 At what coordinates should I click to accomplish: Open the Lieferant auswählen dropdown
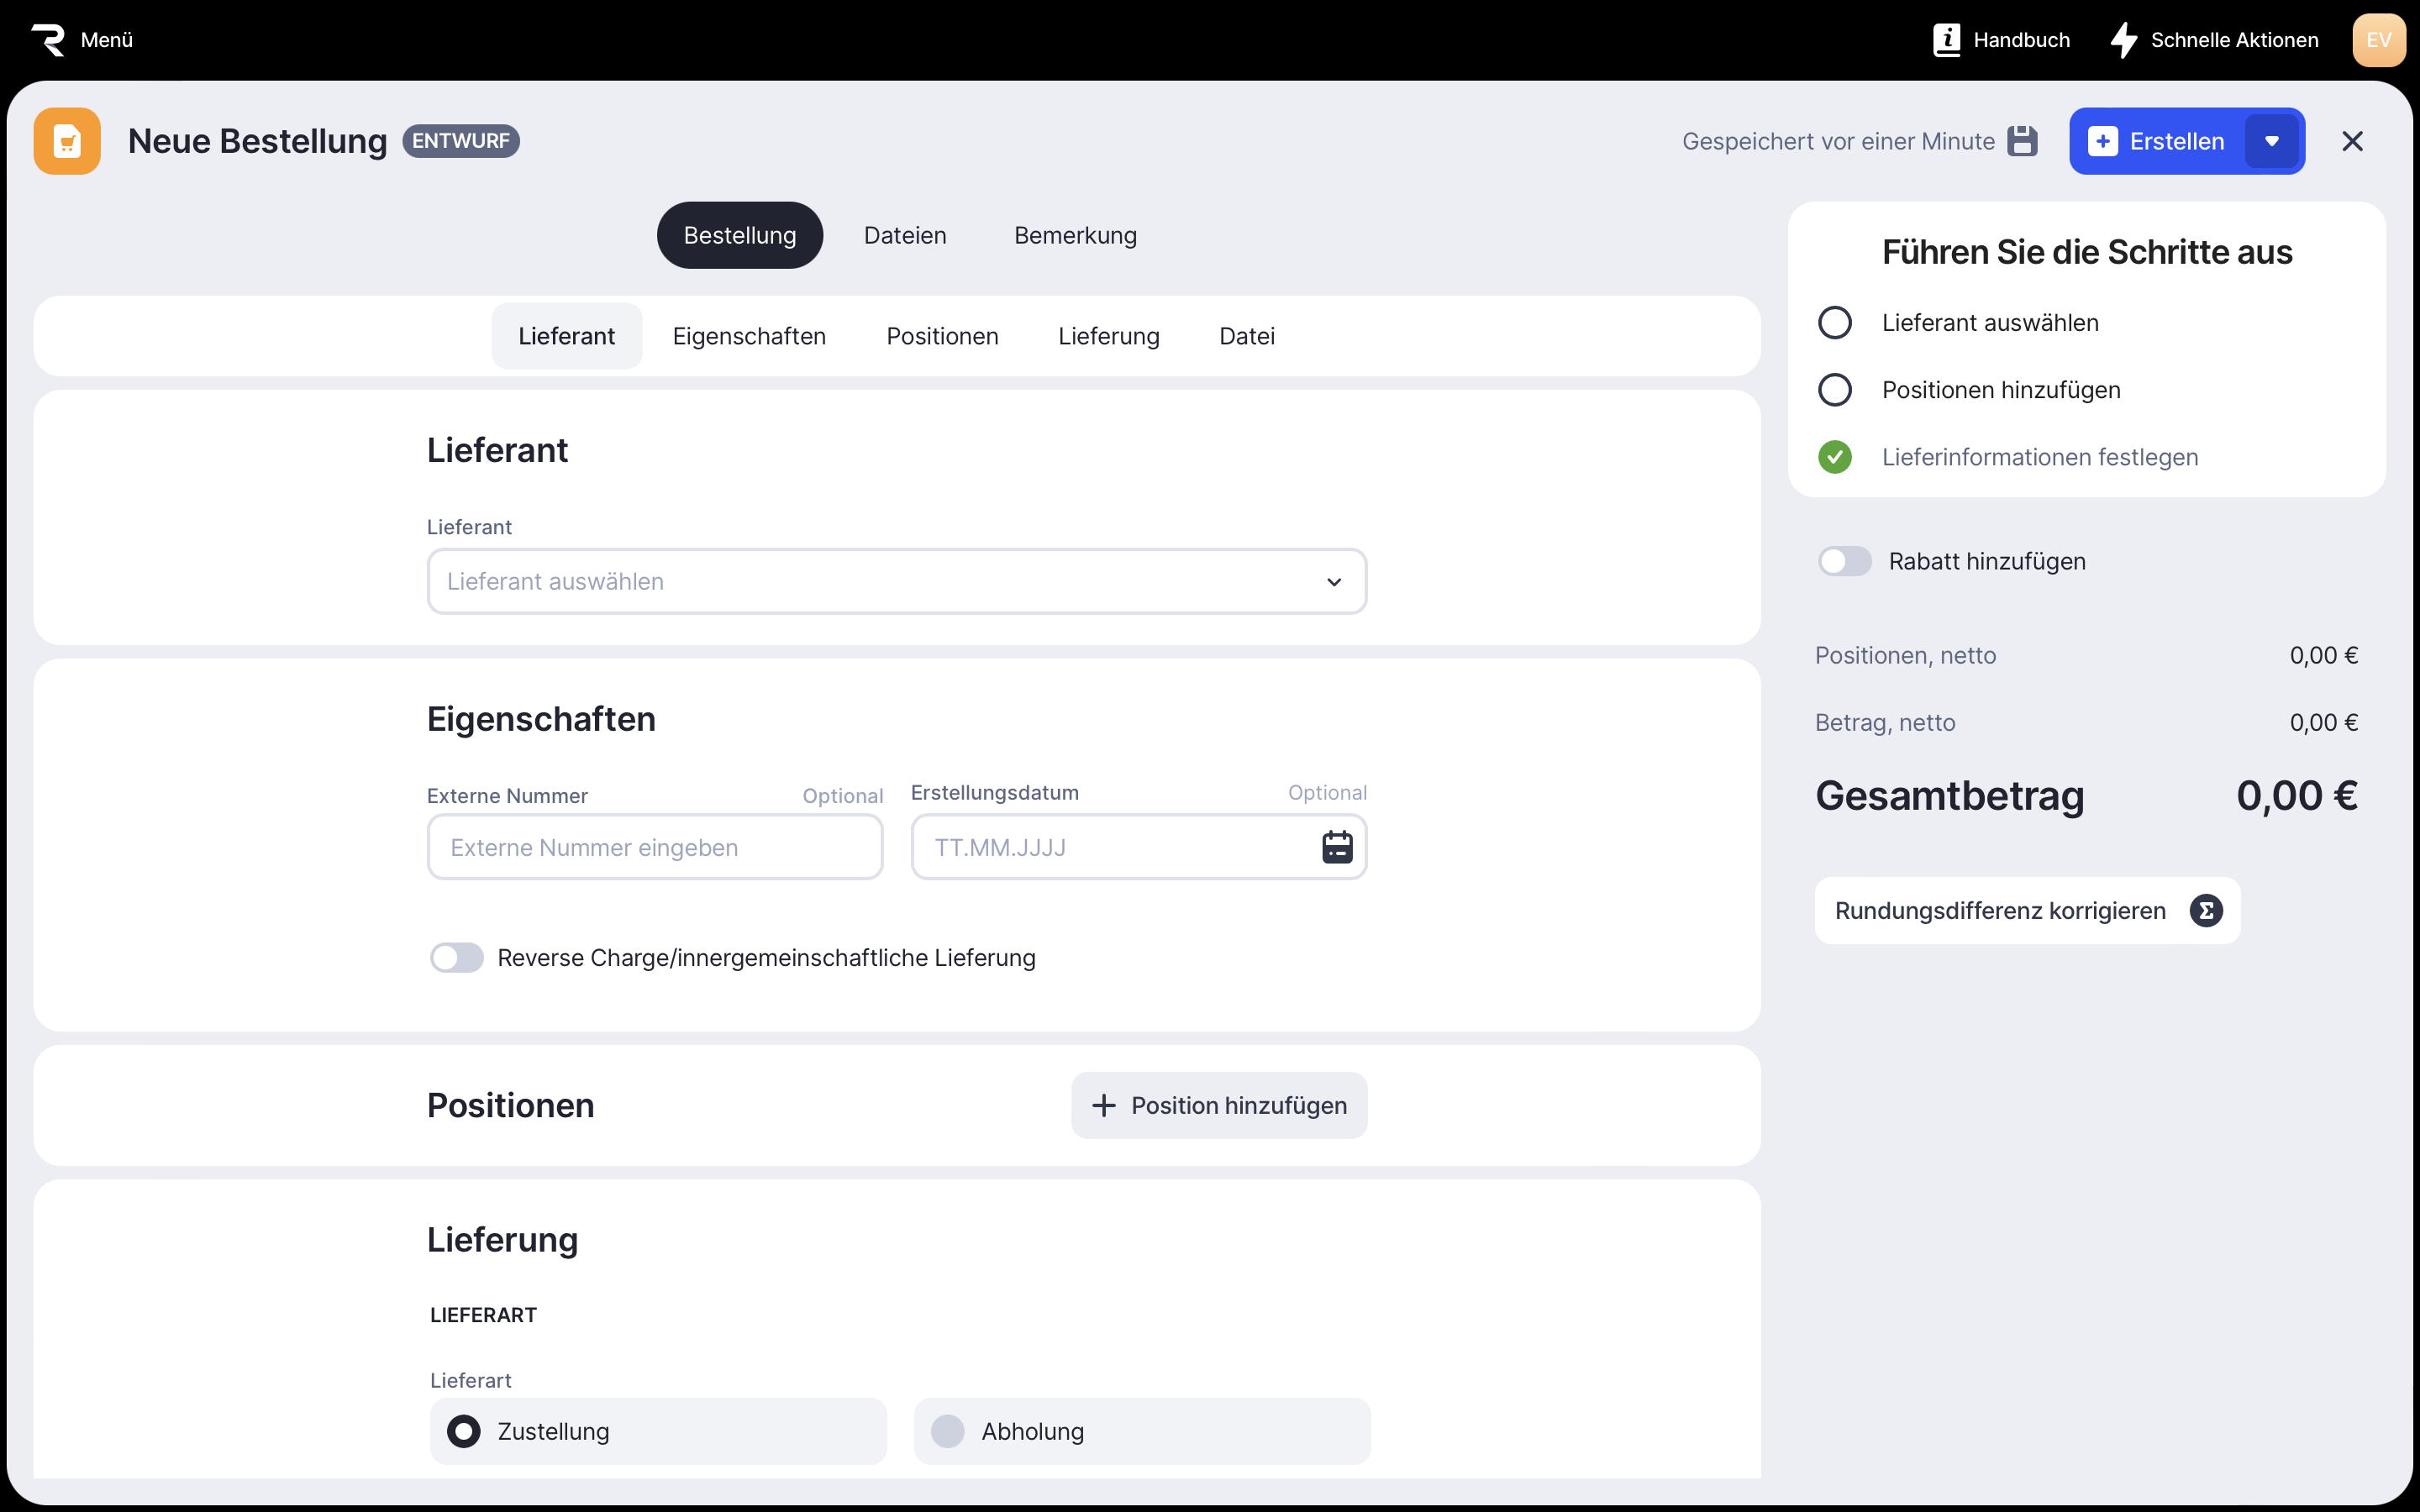(896, 581)
